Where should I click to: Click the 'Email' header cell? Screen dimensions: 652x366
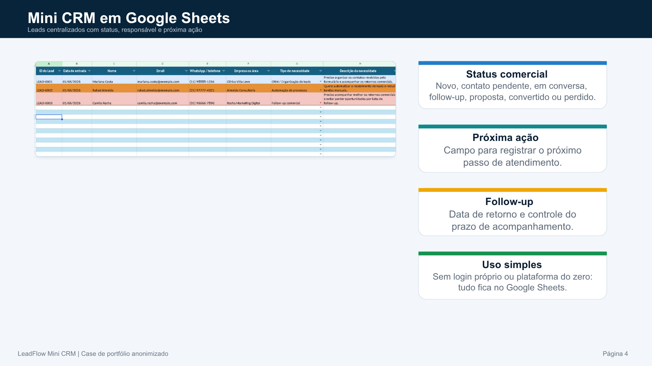[163, 71]
